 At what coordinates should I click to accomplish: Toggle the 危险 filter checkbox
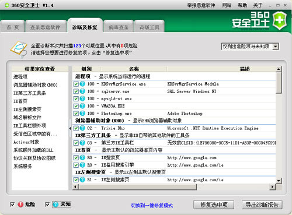12,205
